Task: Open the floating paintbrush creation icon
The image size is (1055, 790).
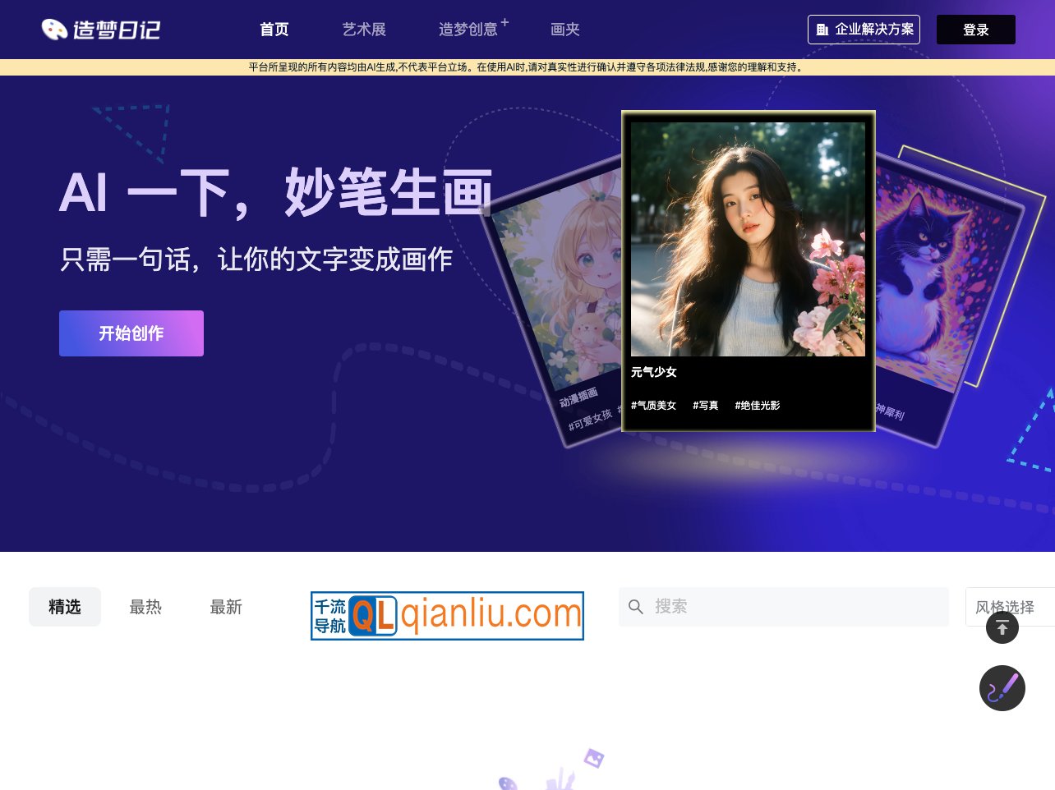Action: point(1002,688)
